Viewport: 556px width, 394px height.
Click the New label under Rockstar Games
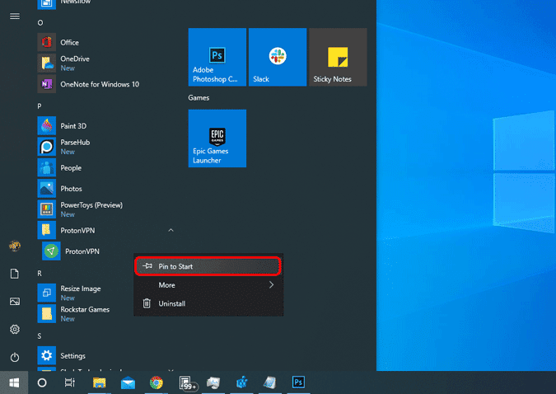tap(68, 319)
